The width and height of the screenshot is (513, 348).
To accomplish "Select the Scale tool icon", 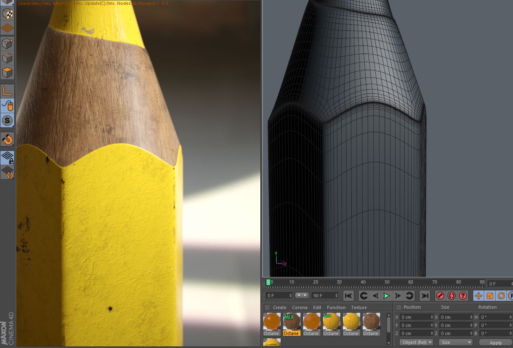I will [490, 296].
